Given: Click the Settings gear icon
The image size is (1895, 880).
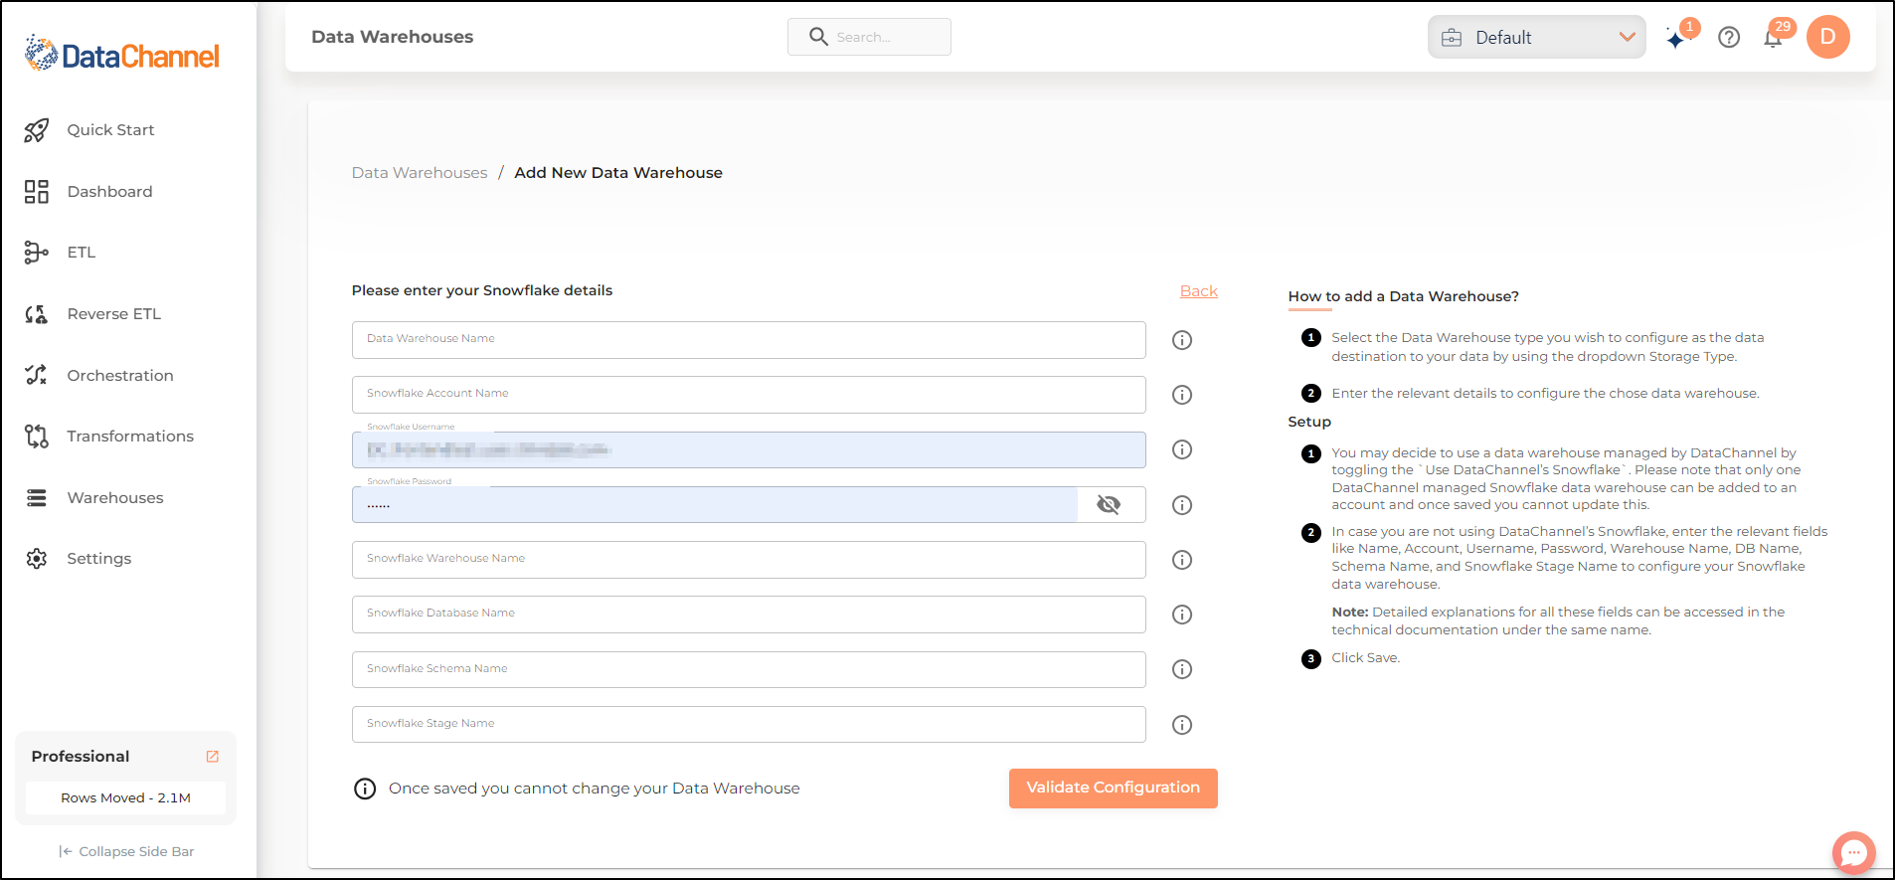Looking at the screenshot, I should (x=37, y=559).
